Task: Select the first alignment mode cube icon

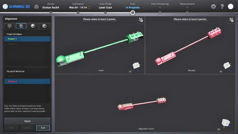Action: click(x=10, y=26)
